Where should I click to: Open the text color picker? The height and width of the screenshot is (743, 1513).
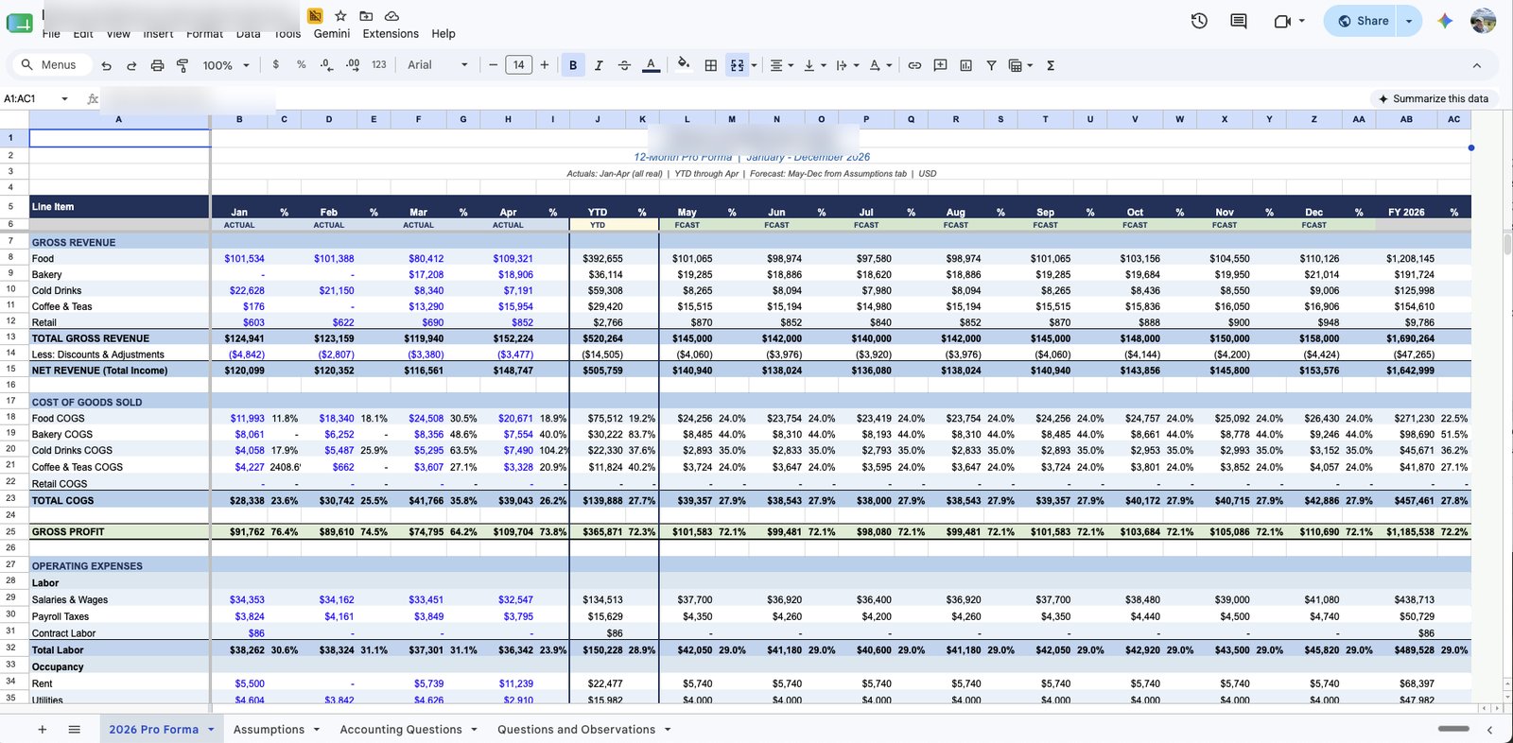coord(651,65)
